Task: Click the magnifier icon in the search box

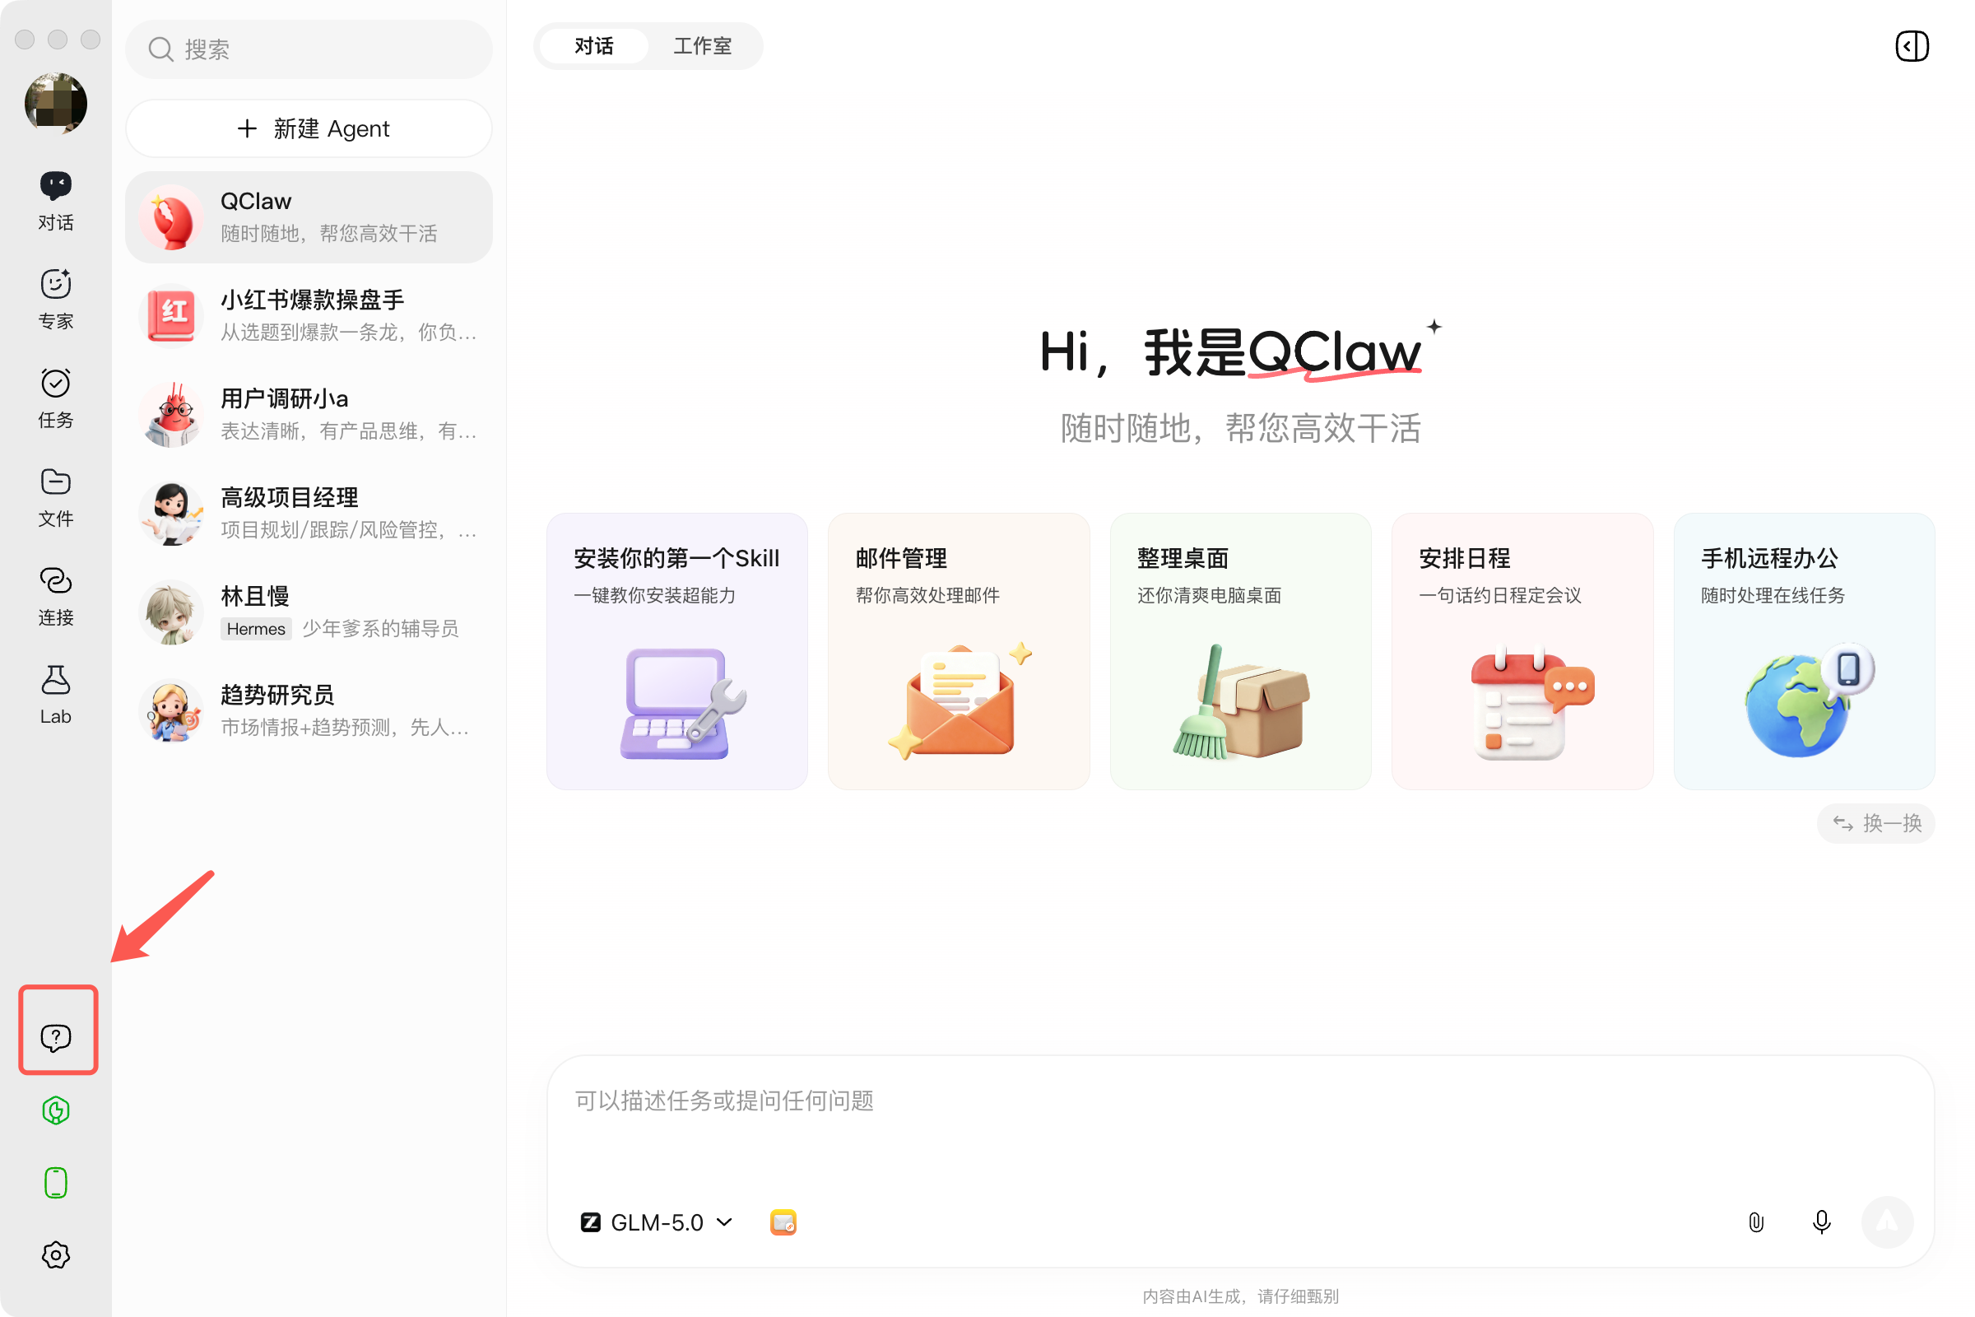Action: [x=160, y=49]
